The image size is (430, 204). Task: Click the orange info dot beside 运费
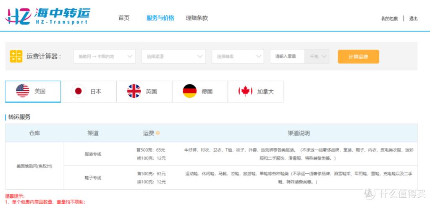pyautogui.click(x=158, y=133)
